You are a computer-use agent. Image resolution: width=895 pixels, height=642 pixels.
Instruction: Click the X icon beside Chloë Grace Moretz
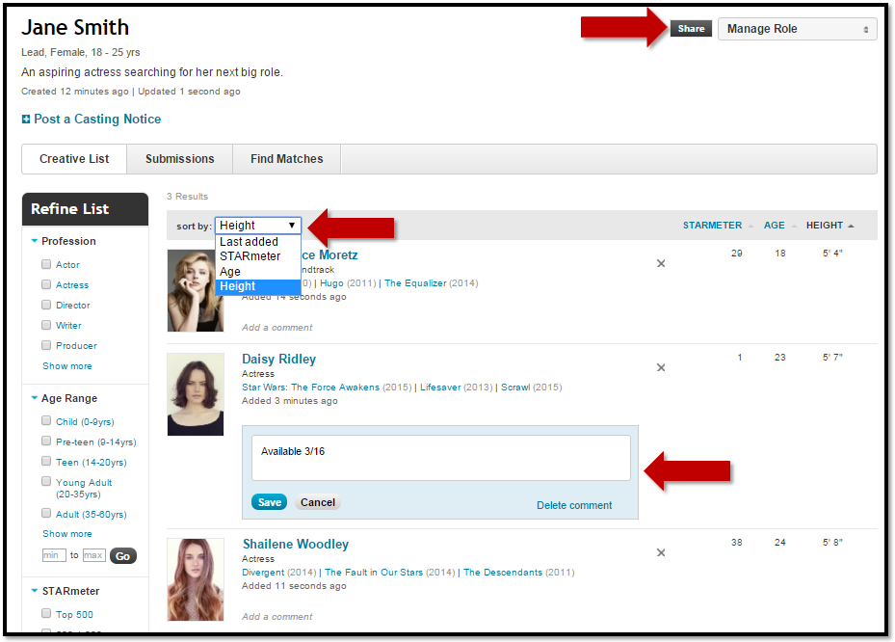pyautogui.click(x=661, y=263)
